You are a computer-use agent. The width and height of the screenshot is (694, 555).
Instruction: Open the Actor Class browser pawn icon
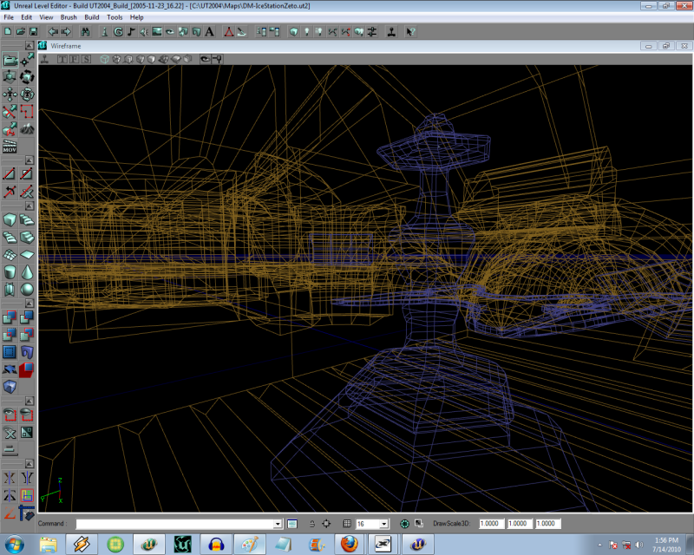click(x=104, y=31)
